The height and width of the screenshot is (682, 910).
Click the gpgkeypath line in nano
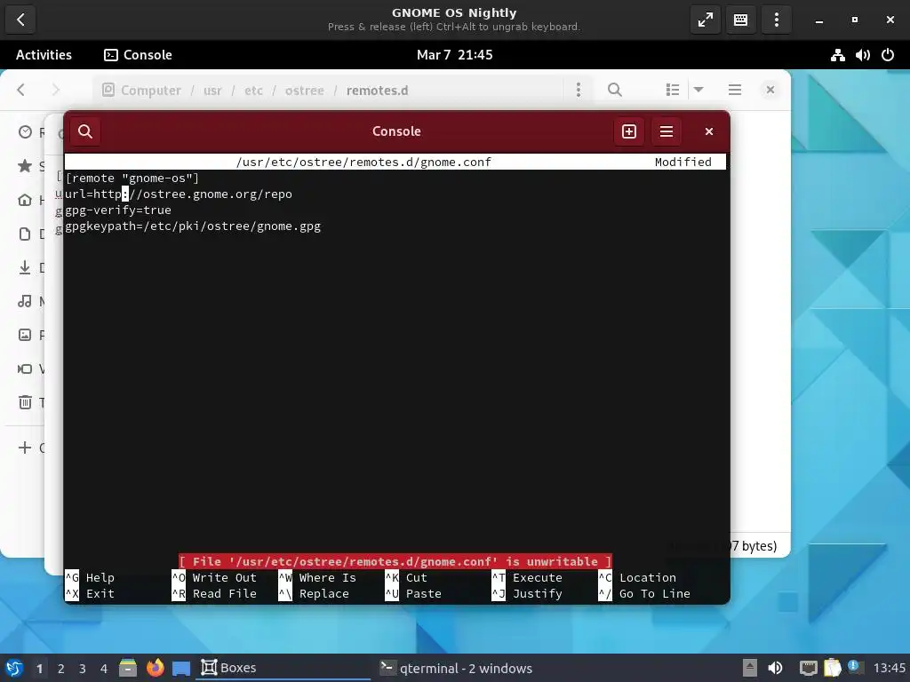click(x=193, y=226)
